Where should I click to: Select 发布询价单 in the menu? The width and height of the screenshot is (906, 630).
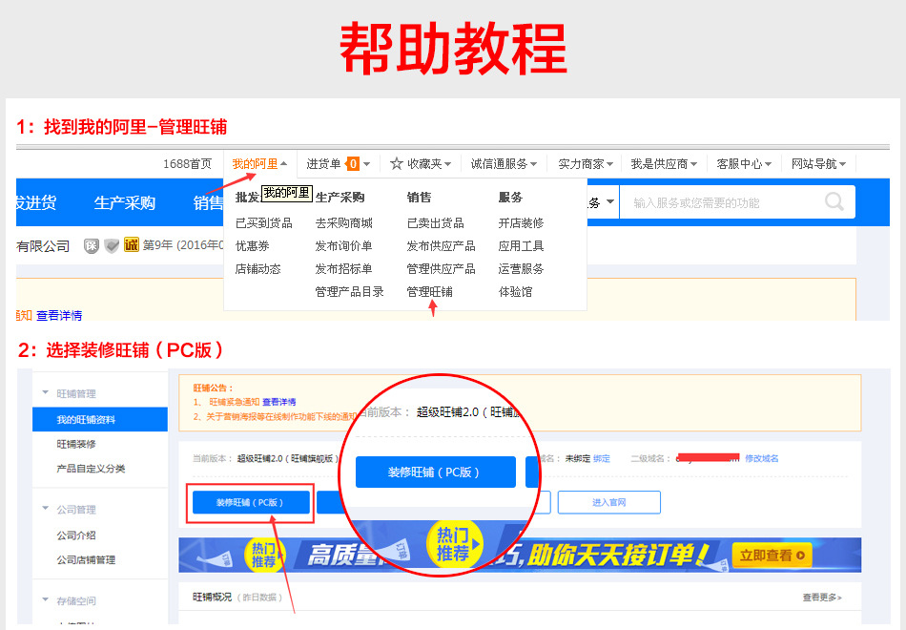pos(343,246)
